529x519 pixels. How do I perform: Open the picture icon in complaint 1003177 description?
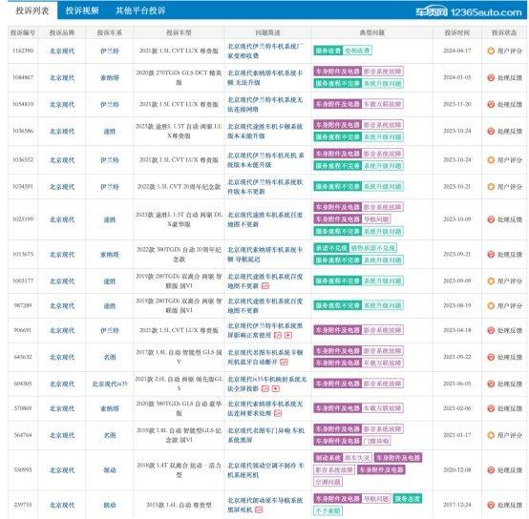tap(265, 286)
